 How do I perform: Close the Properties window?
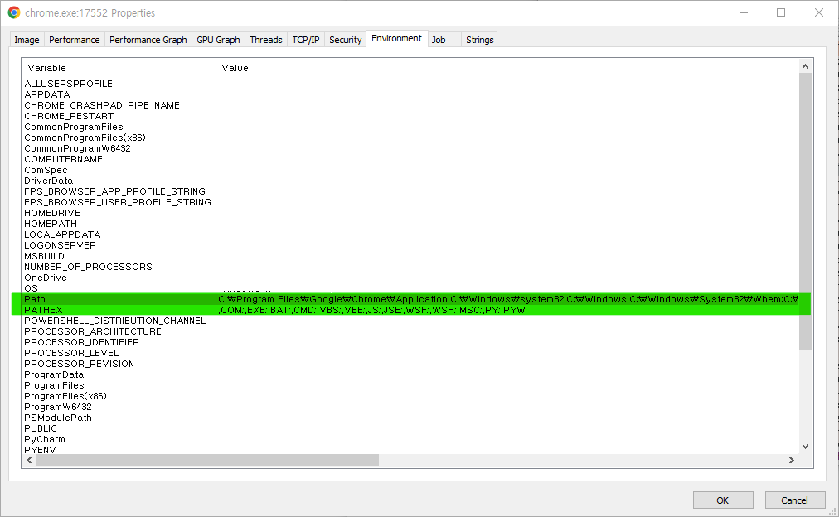coord(818,12)
